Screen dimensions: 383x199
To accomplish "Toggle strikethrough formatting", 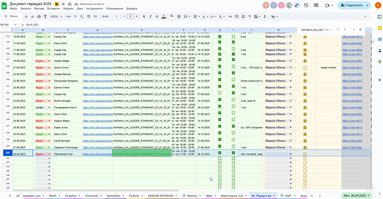I will click(157, 16).
